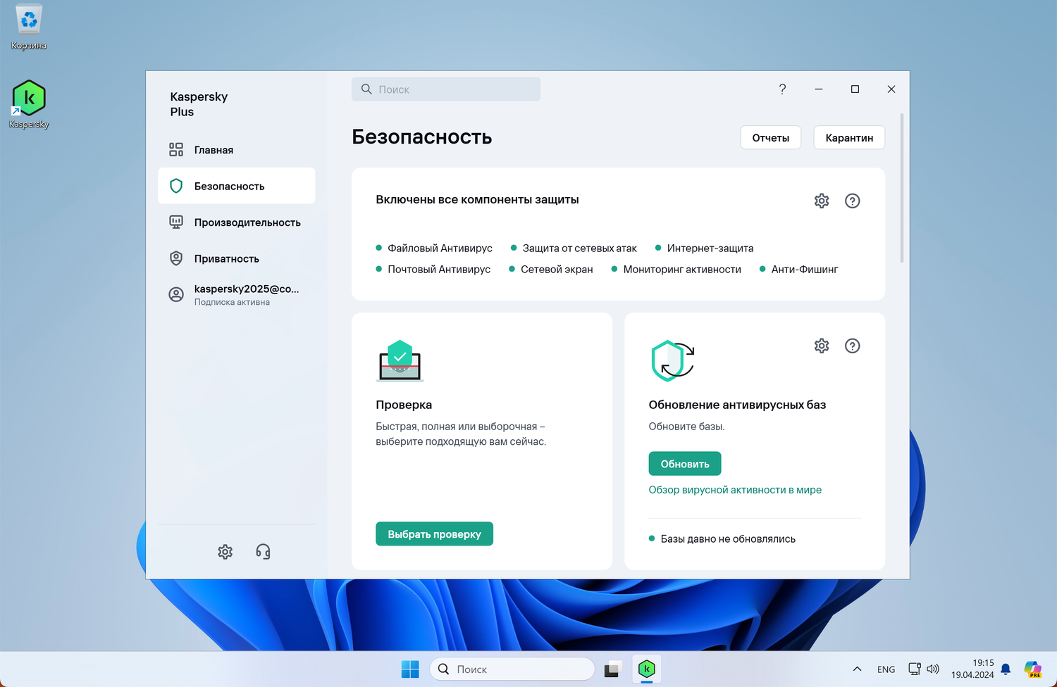
Task: Select Безопасность in the sidebar
Action: [237, 186]
